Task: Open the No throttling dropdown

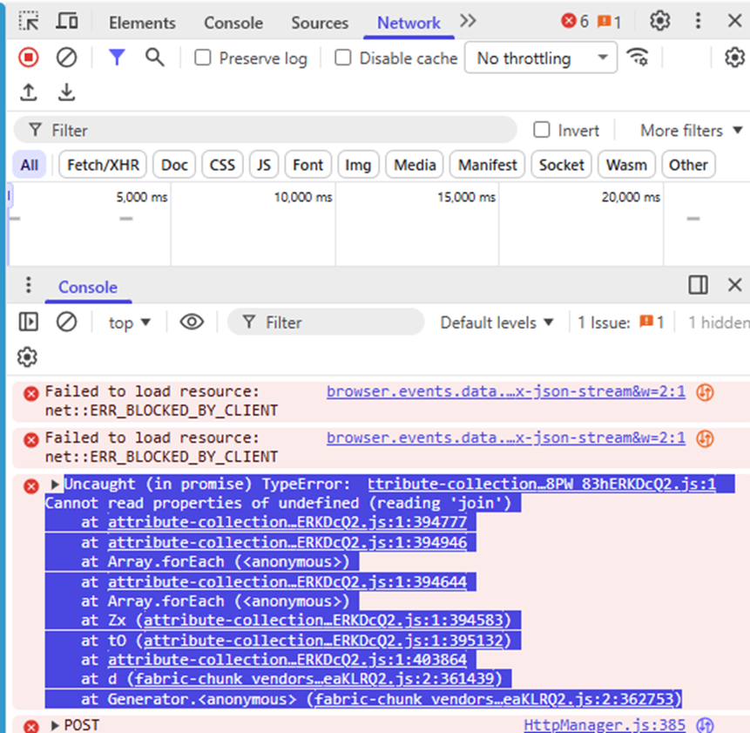Action: point(540,58)
